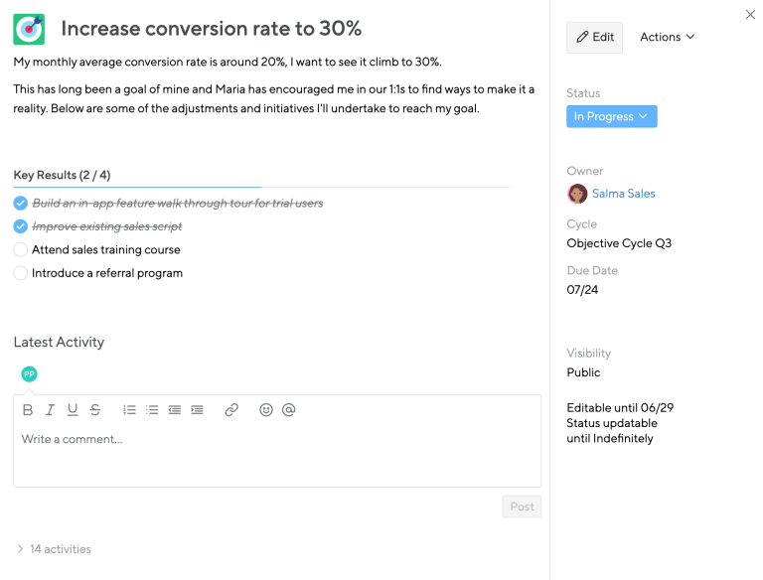Screen dimensions: 763x580
Task: Uncheck Improve existing sales script
Action: pyautogui.click(x=21, y=226)
